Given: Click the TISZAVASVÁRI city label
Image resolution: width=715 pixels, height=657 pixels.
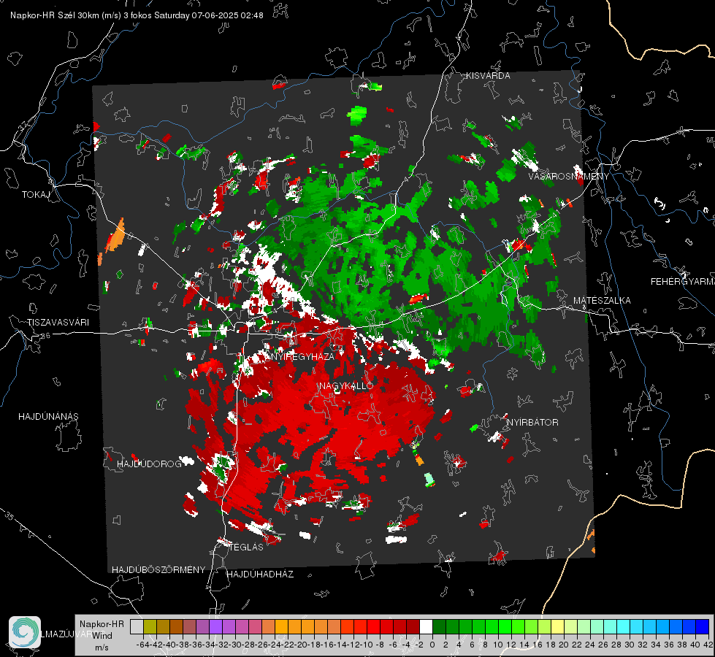Looking at the screenshot, I should coord(58,323).
